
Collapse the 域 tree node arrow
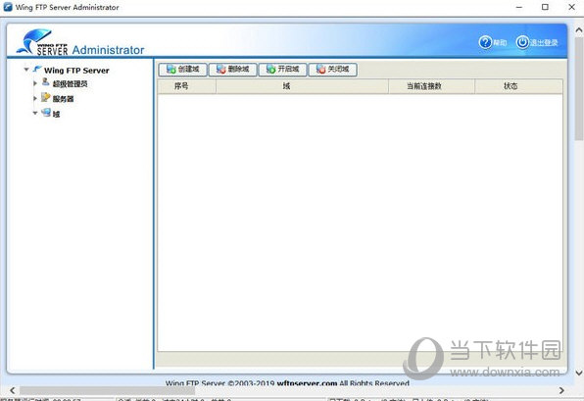pyautogui.click(x=35, y=113)
